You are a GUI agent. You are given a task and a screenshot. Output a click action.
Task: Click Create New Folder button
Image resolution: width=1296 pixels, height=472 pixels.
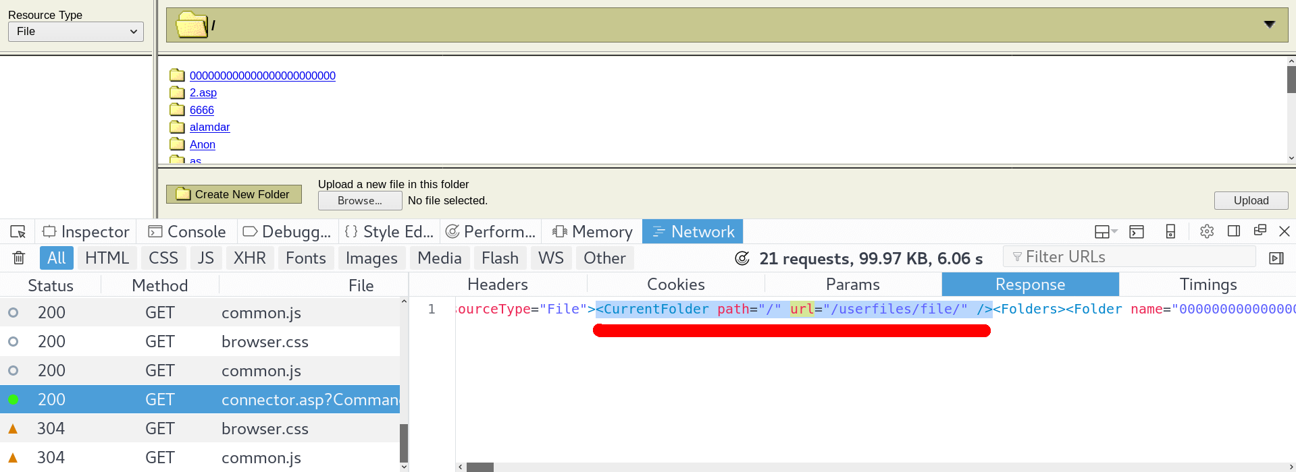[x=234, y=194]
